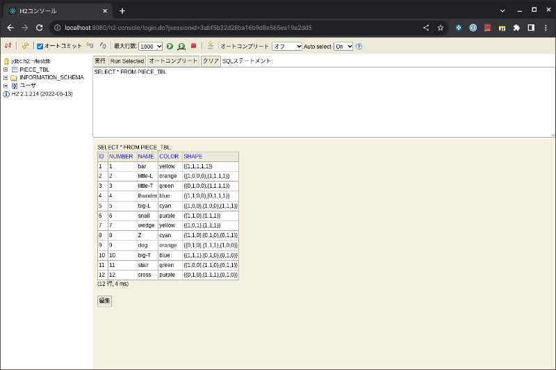Bookmark this page with the star icon
Screen dimensions: 556x370
[440, 28]
